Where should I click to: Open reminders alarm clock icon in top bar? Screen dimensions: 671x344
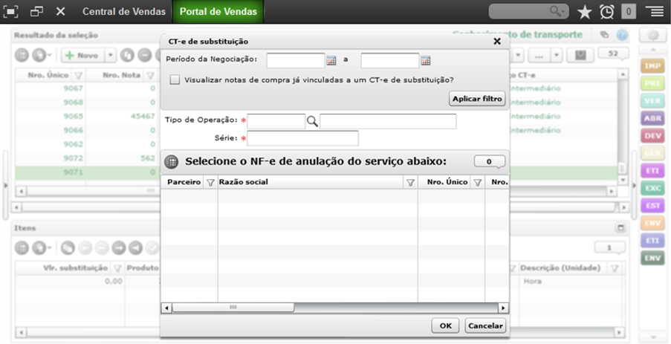point(607,12)
